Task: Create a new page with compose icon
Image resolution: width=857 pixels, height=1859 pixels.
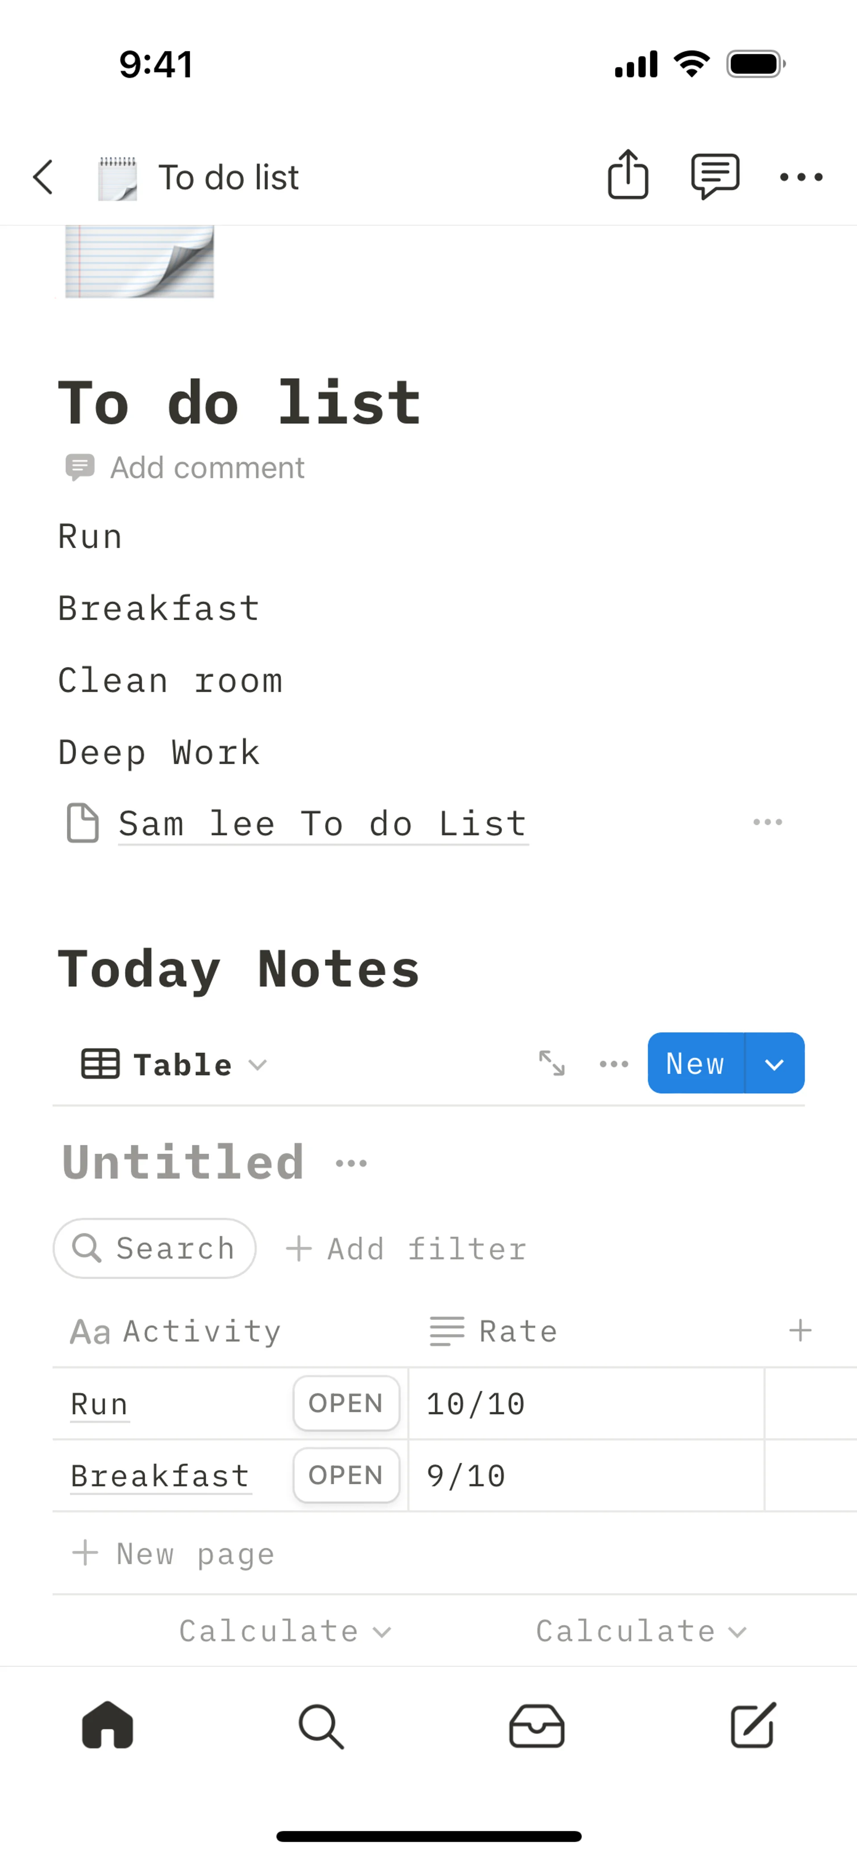Action: 753,1726
